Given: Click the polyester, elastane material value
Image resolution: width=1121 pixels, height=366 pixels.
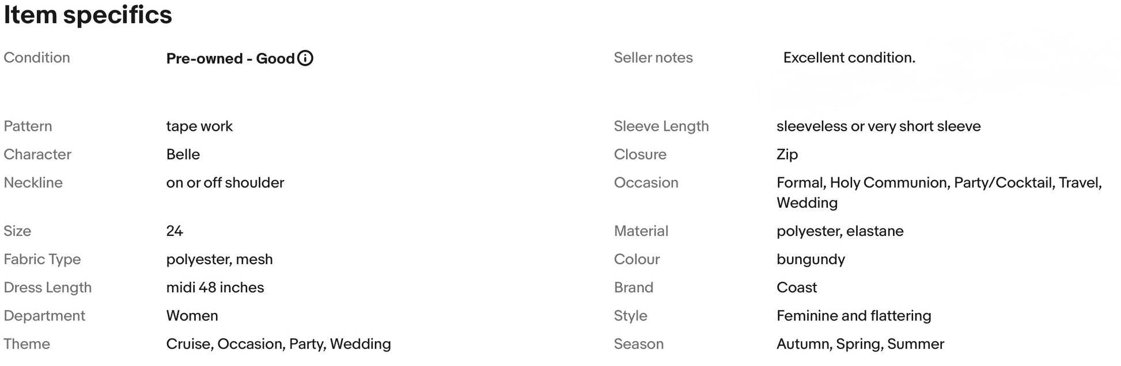Looking at the screenshot, I should point(840,231).
